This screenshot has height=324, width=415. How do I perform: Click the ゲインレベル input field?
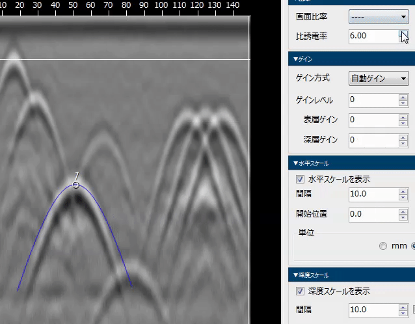click(x=373, y=100)
